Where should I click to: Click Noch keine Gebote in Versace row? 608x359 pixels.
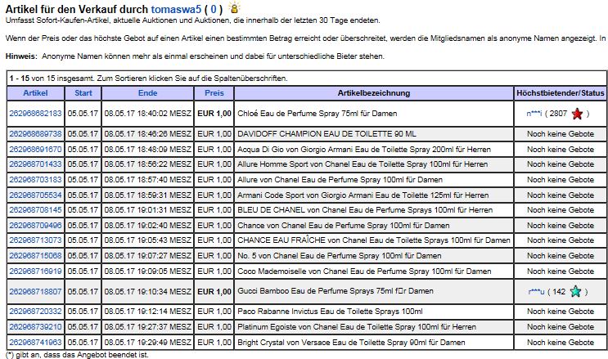[561, 343]
